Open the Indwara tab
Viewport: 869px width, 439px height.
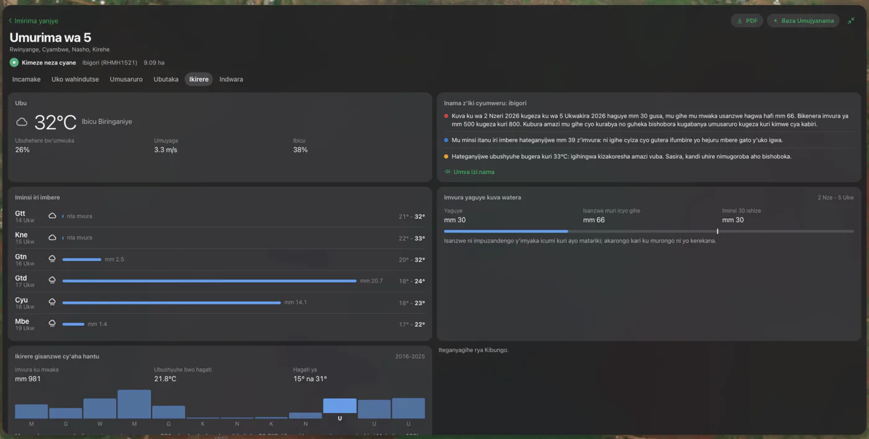coord(231,79)
